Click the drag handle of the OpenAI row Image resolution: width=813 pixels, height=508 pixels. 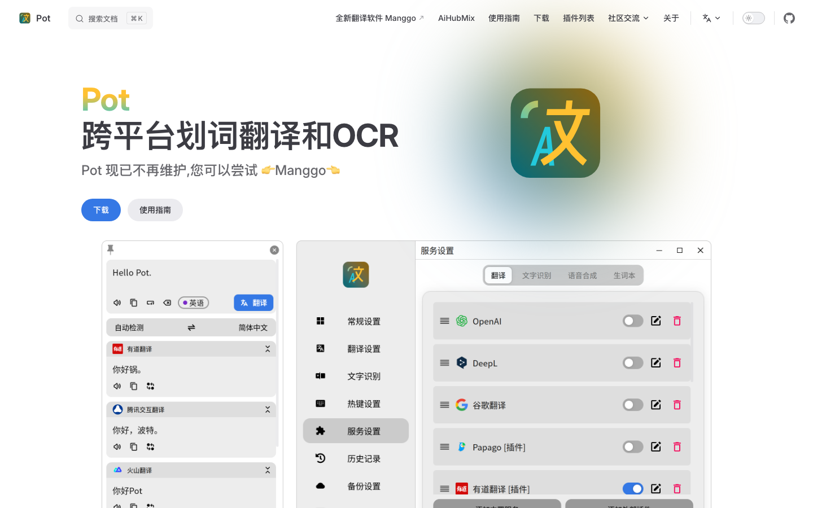tap(445, 321)
